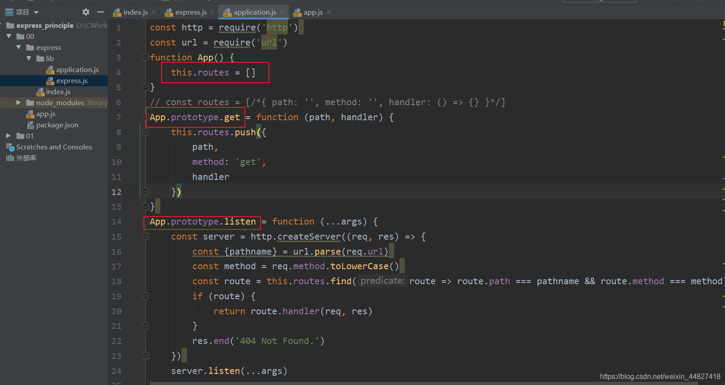Expand the node_modules folder

pyautogui.click(x=19, y=103)
